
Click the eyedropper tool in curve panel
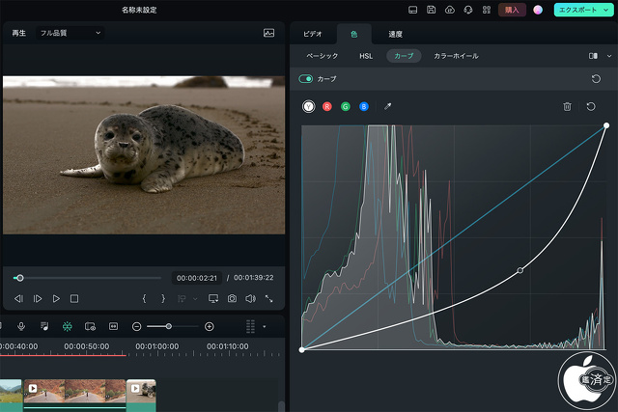[388, 106]
